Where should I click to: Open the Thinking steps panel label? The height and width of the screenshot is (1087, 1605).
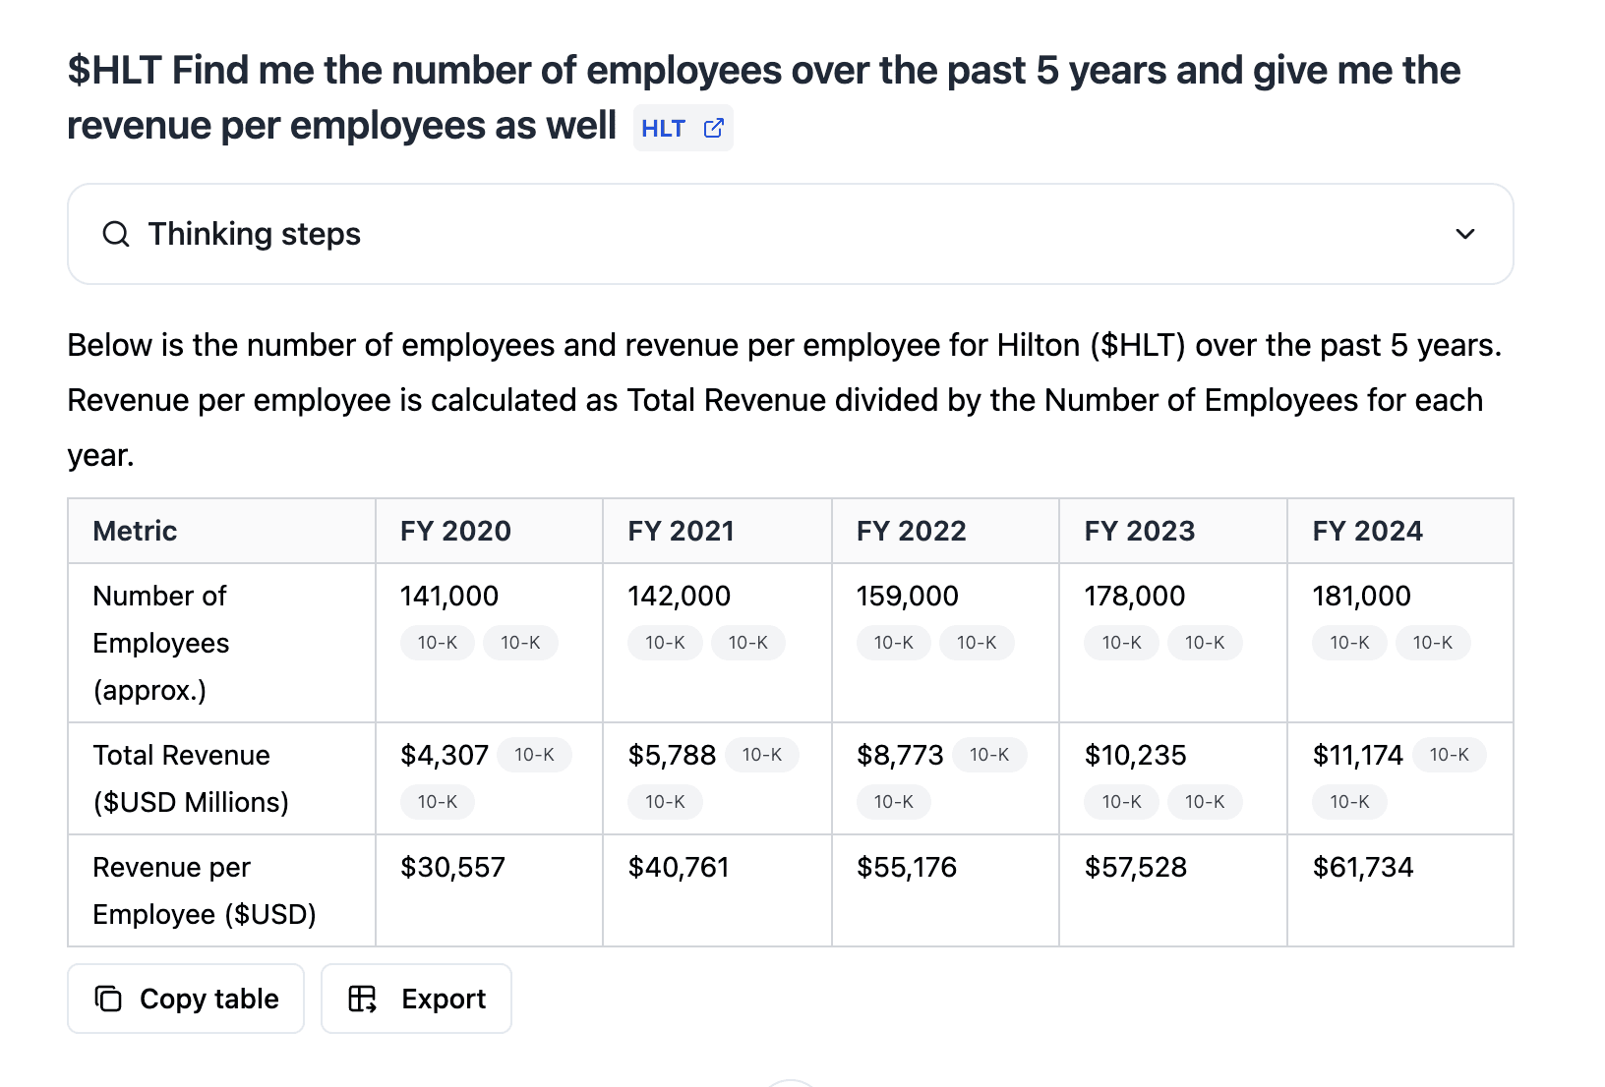[x=255, y=234]
